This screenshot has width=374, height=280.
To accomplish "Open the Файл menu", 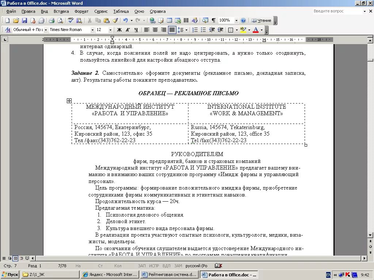I will tap(11, 11).
